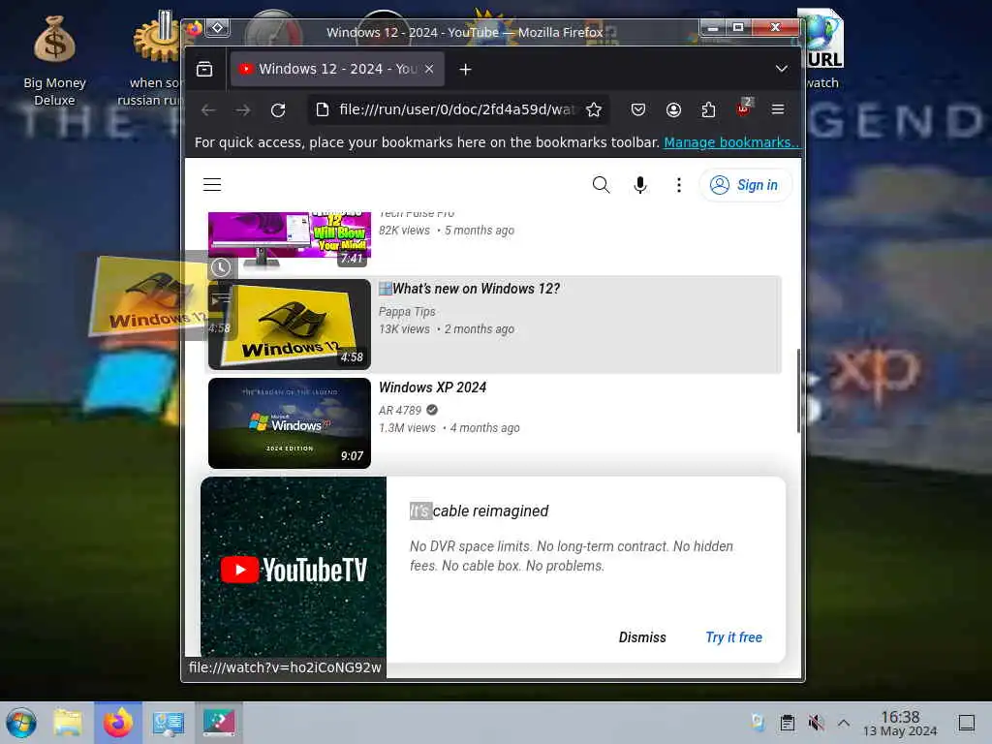The width and height of the screenshot is (992, 744).
Task: Open file manager in taskbar
Action: coord(68,723)
